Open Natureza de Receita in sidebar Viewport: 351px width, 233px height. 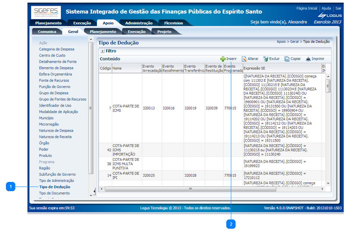point(55,137)
